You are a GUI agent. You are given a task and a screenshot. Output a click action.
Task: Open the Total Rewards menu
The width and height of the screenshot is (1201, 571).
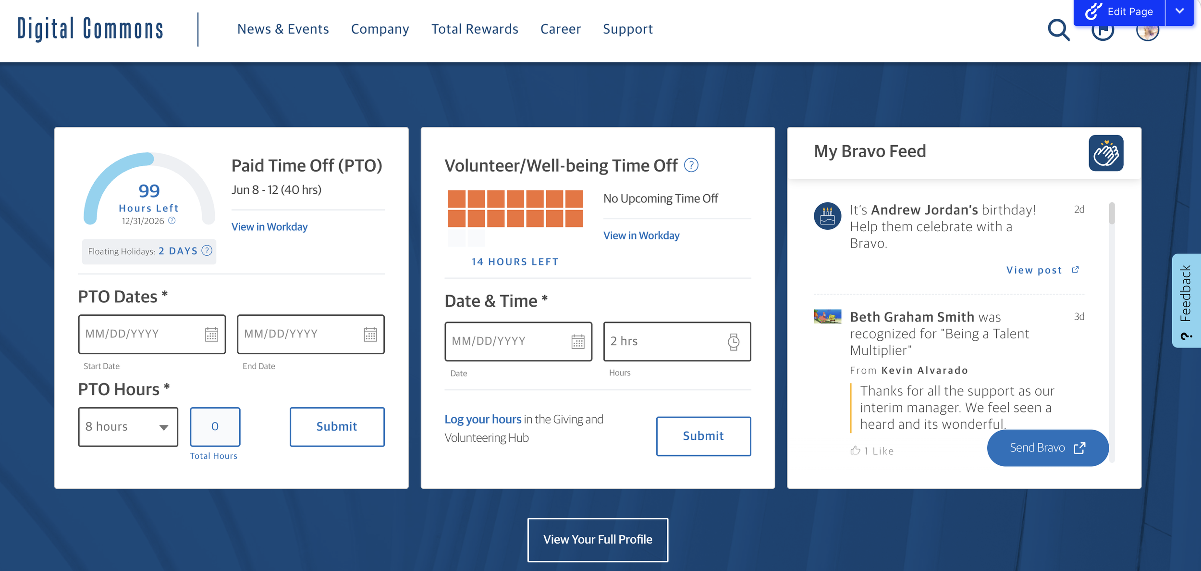point(475,29)
